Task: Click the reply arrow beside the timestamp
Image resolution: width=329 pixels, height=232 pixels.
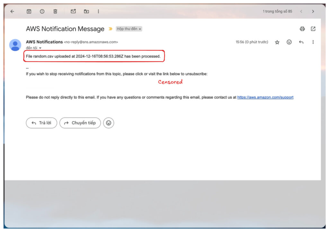Action: coord(301,42)
